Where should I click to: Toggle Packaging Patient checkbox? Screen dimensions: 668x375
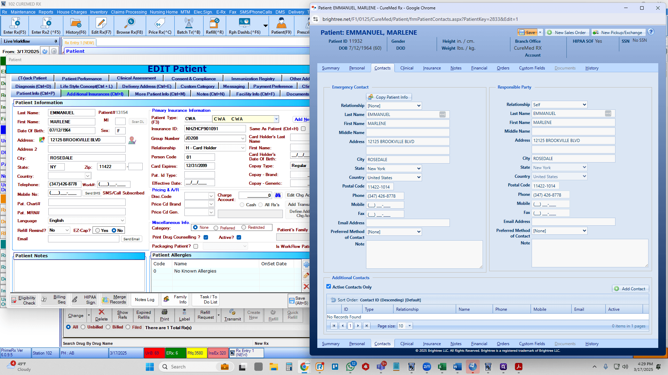click(196, 246)
